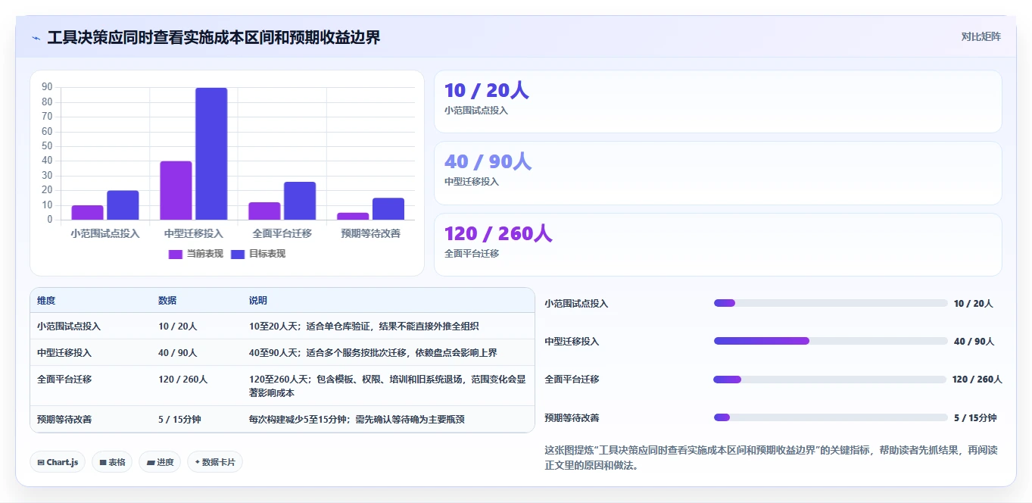Click description starting 40至90人天
The height and width of the screenshot is (503, 1032).
tap(373, 353)
